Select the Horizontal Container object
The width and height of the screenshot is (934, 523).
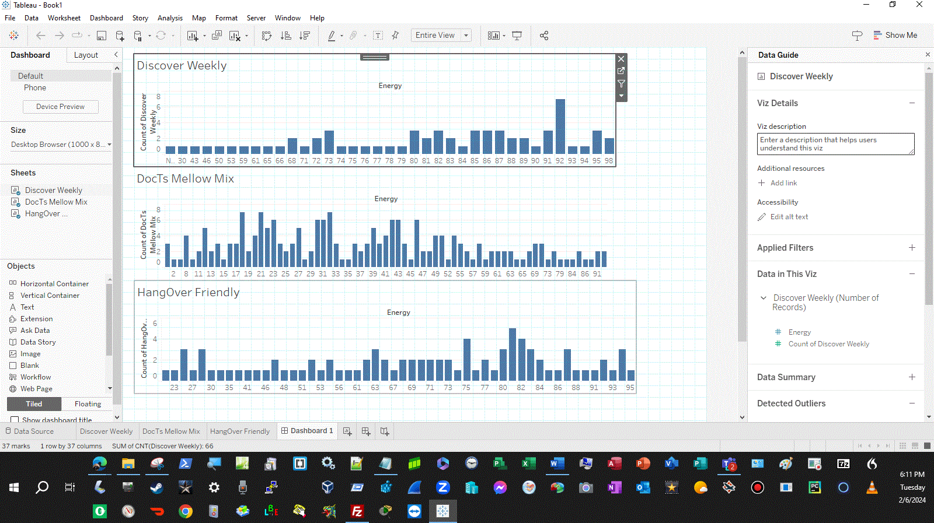pyautogui.click(x=54, y=284)
